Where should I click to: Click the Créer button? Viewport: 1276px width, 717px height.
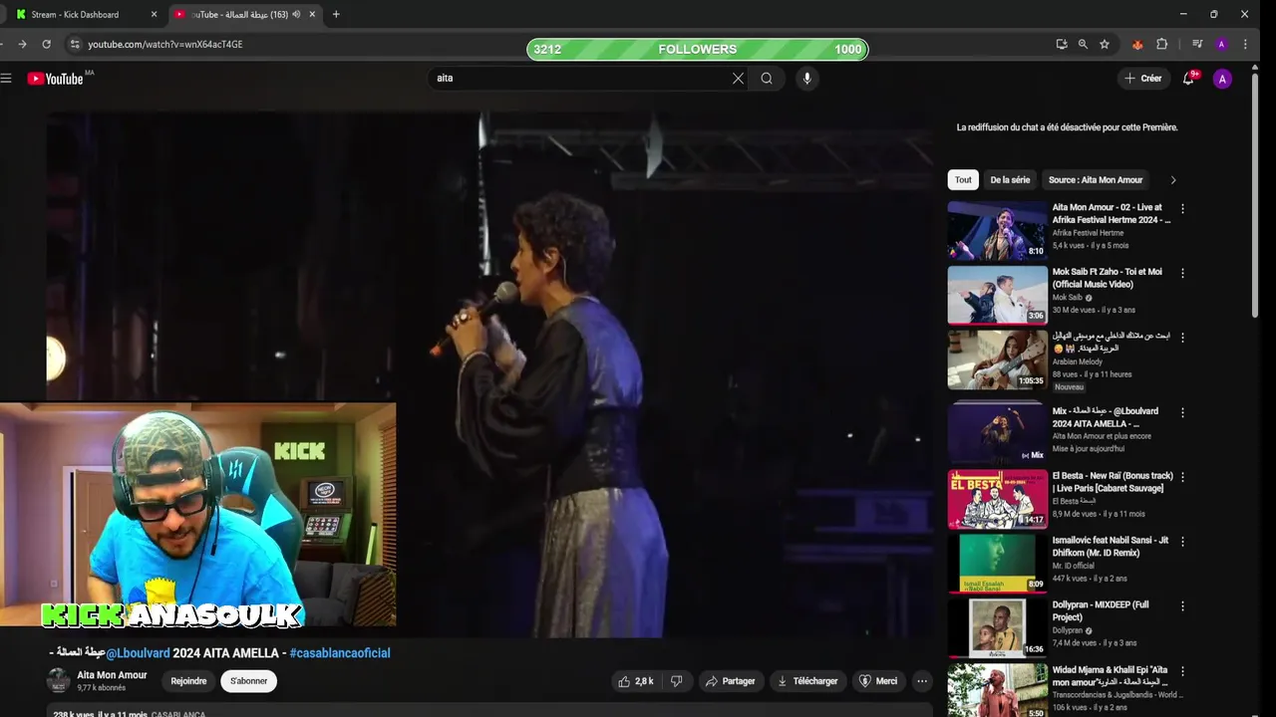(x=1142, y=79)
